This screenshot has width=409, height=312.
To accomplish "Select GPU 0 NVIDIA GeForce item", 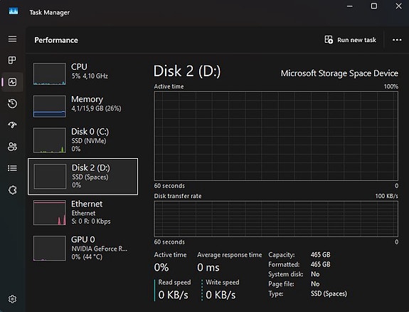I will pos(83,248).
